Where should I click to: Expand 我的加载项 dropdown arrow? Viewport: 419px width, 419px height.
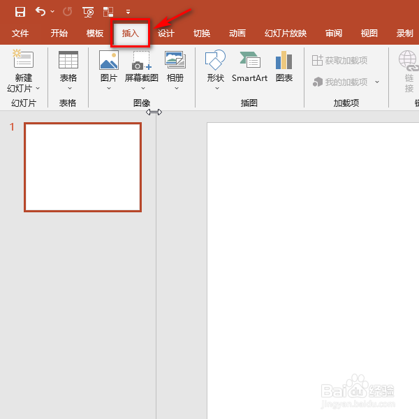377,82
